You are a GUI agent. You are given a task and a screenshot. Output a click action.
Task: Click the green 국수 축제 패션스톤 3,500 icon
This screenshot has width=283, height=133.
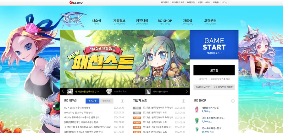[197, 120]
